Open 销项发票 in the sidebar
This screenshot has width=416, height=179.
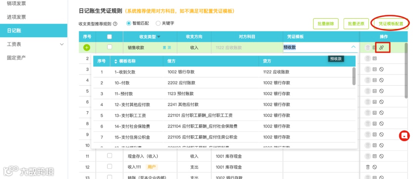(x=17, y=4)
